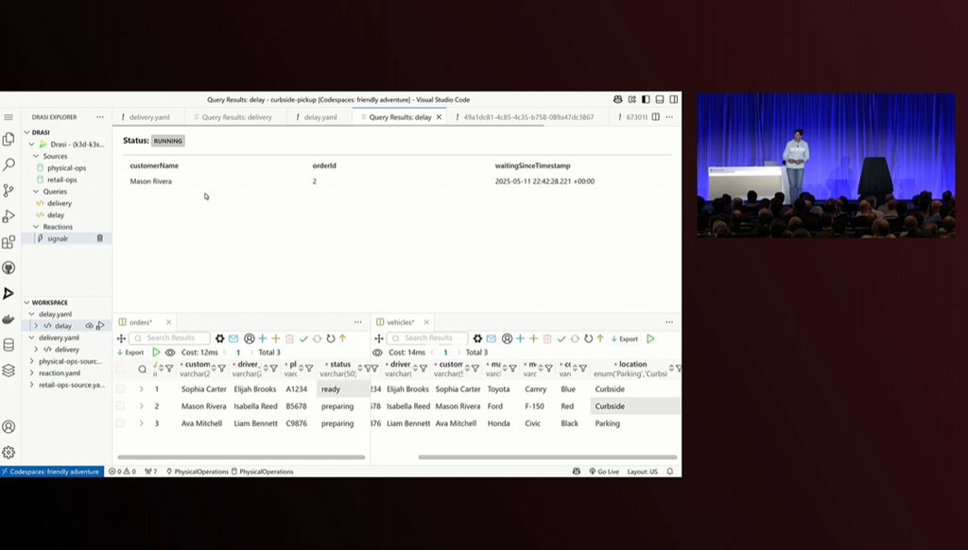Delete the signalr reaction using trash icon
968x550 pixels.
99,237
